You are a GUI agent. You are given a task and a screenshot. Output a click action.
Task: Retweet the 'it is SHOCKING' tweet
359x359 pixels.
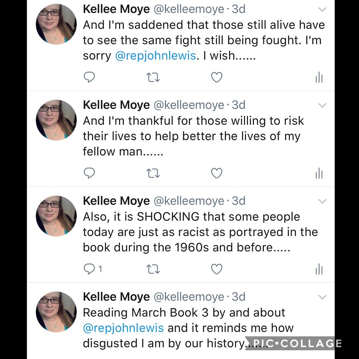pos(153,269)
